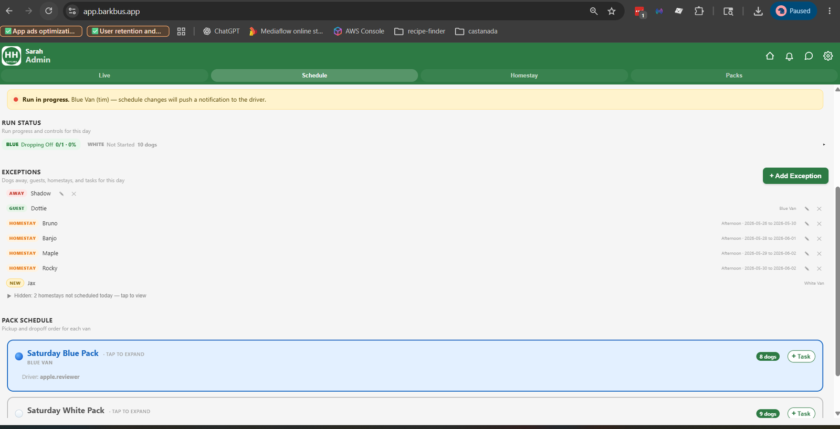Click the Blue van Dropping Off progress badge

pos(41,145)
